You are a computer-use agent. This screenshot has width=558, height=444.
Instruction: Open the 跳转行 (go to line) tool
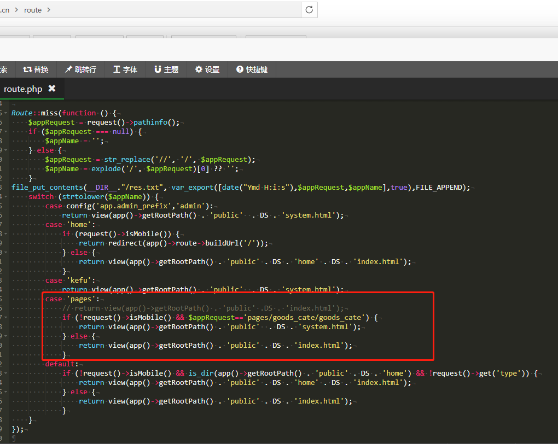click(x=80, y=69)
